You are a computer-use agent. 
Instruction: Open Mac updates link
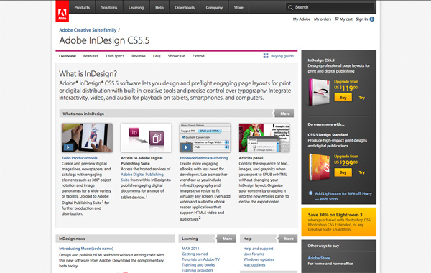pos(254,265)
